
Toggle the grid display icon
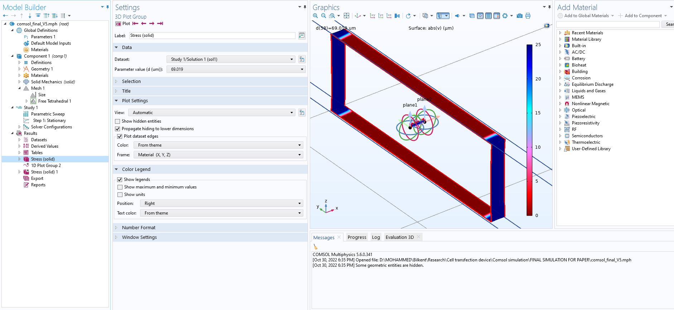pos(488,16)
